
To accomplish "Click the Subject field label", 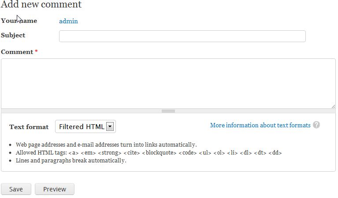I will pos(13,35).
